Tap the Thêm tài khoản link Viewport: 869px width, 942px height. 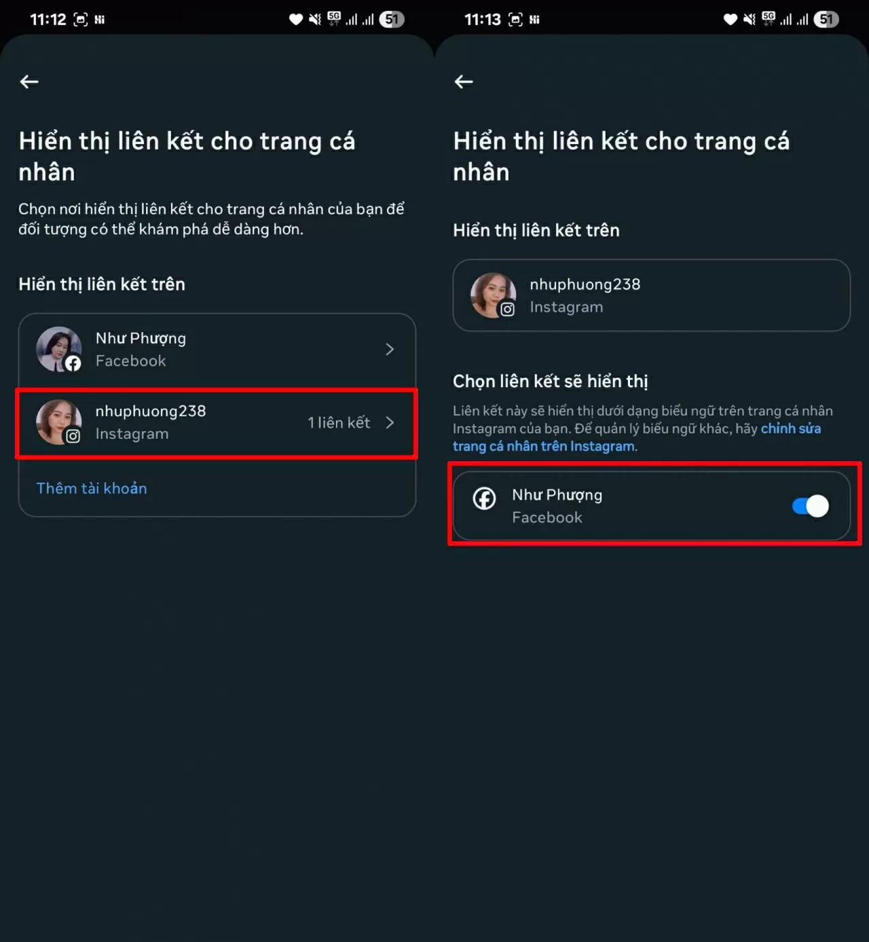[92, 488]
